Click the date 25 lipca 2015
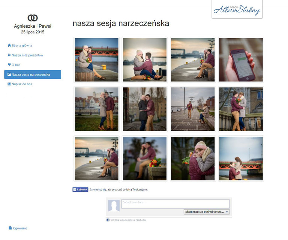Screen dimensions: 288x240 click(x=33, y=32)
